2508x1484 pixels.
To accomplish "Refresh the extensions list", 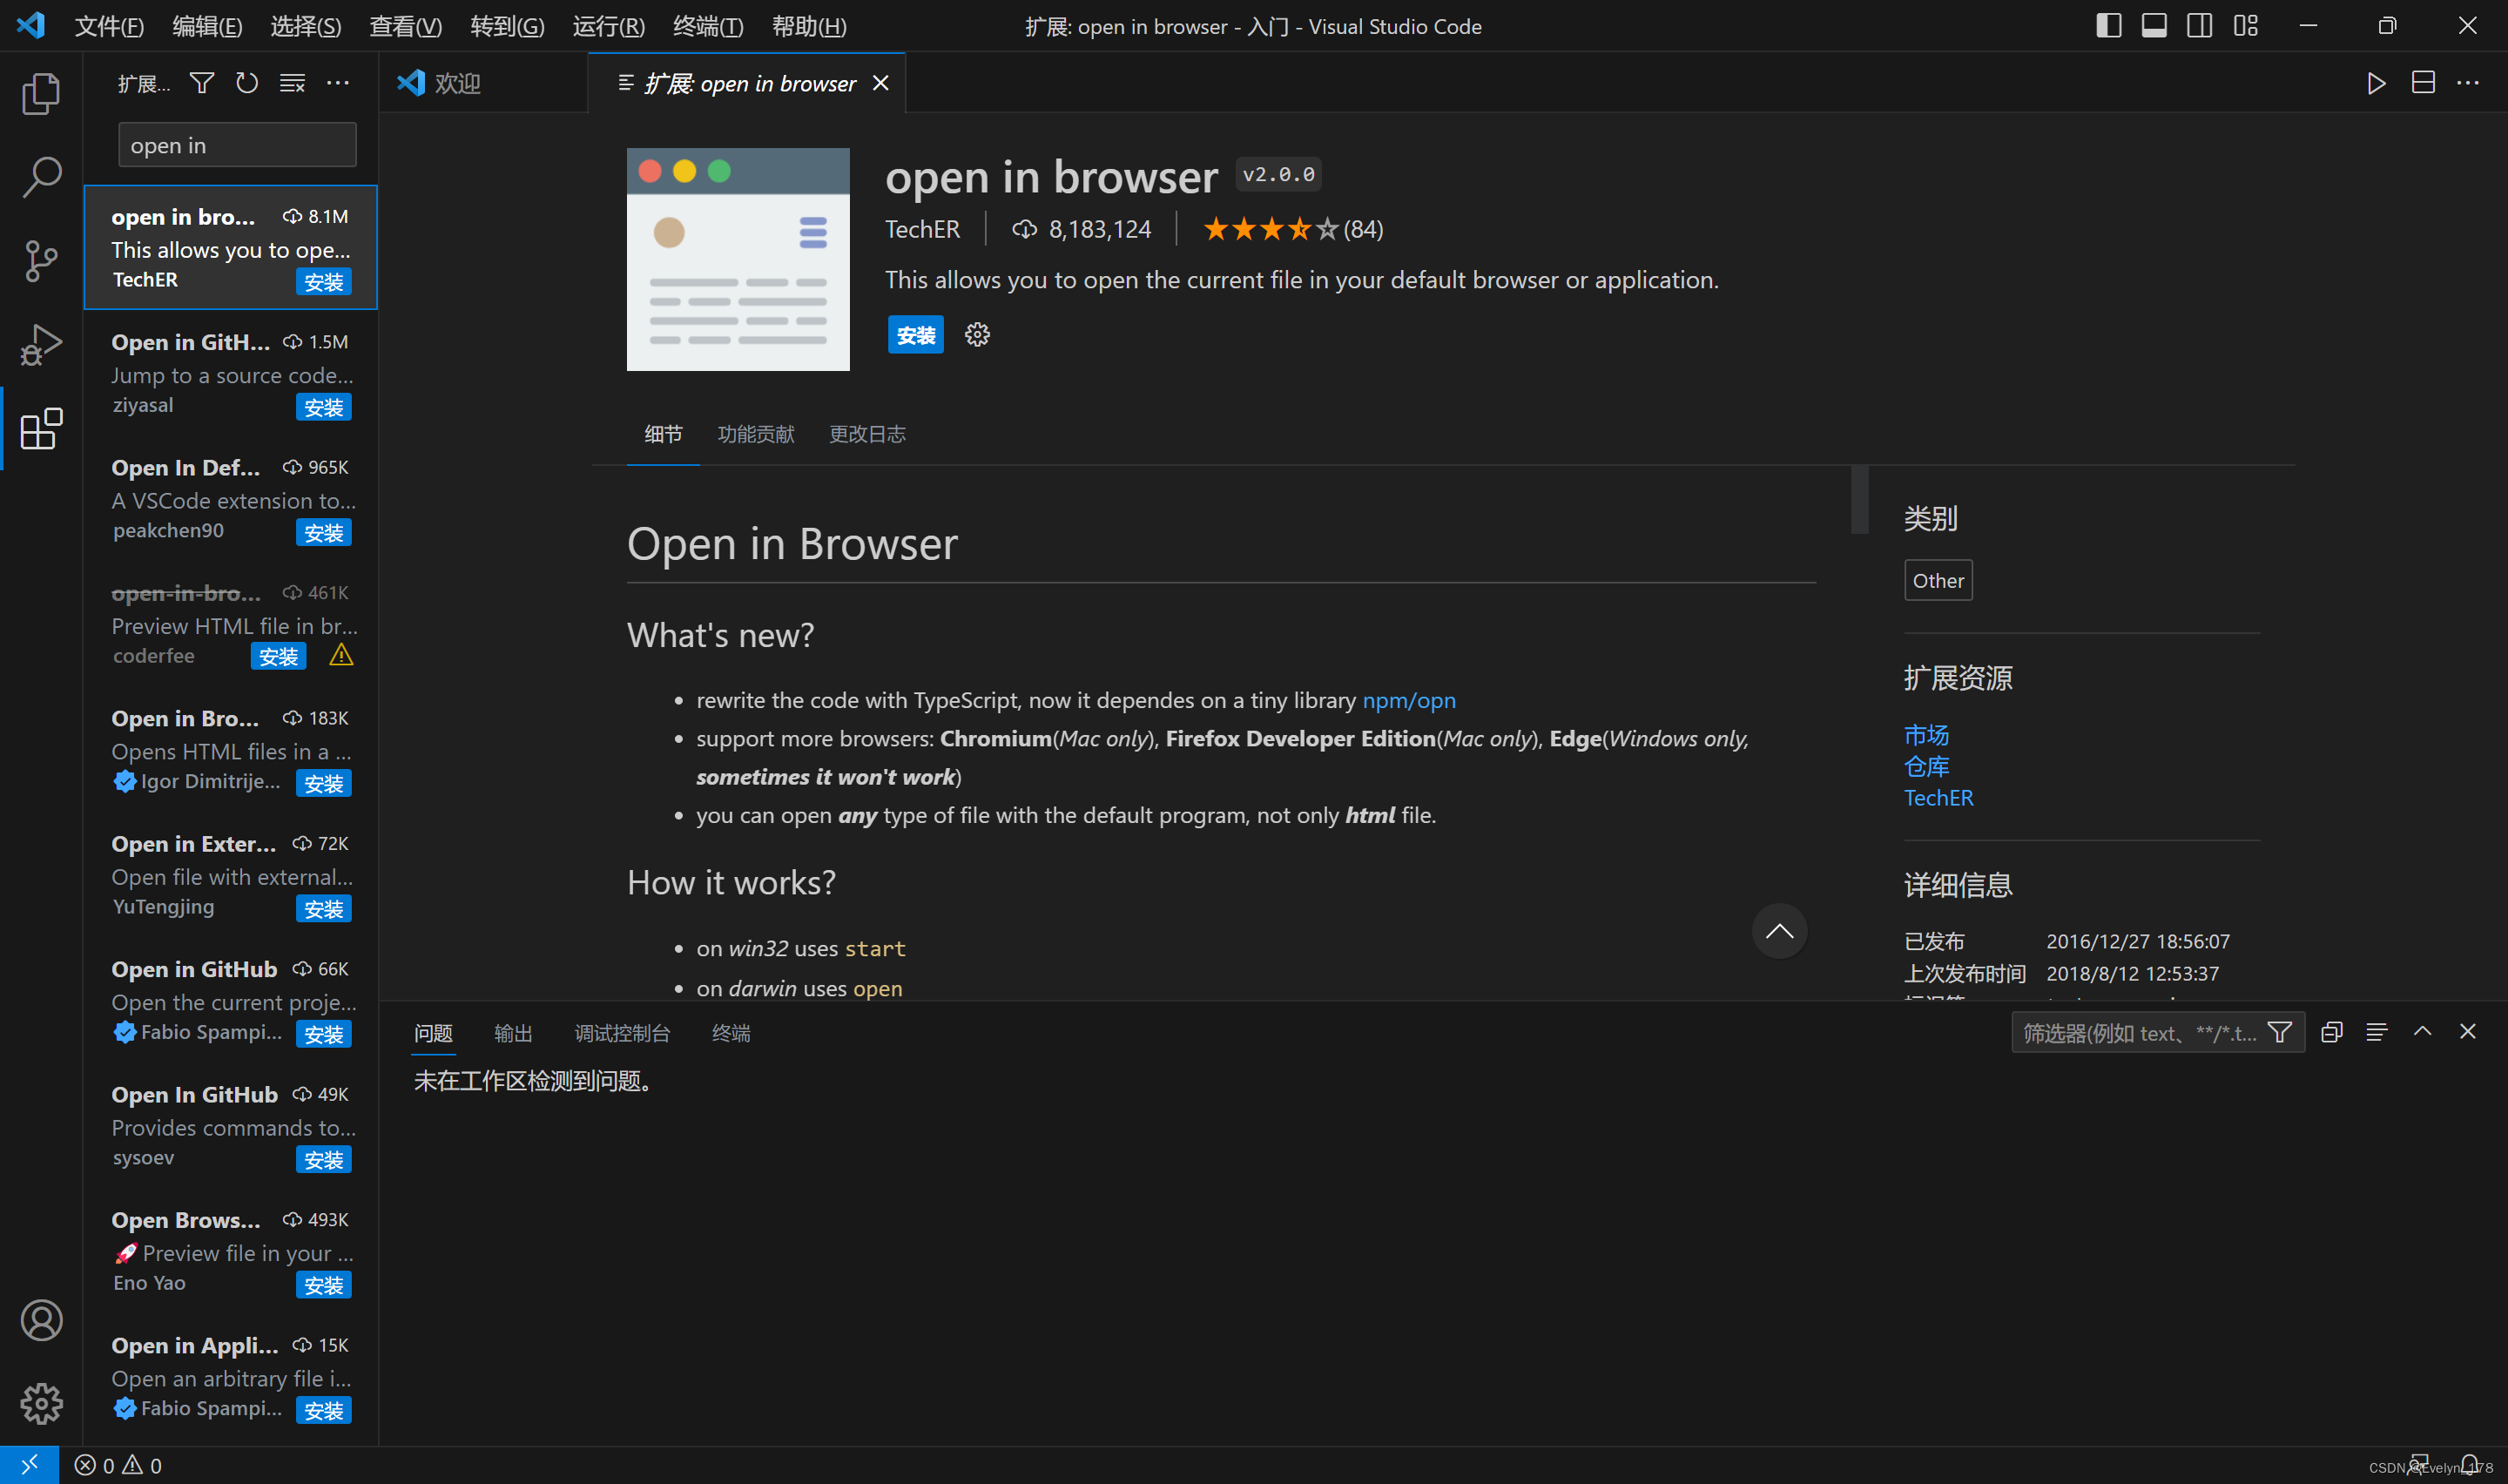I will click(x=247, y=83).
